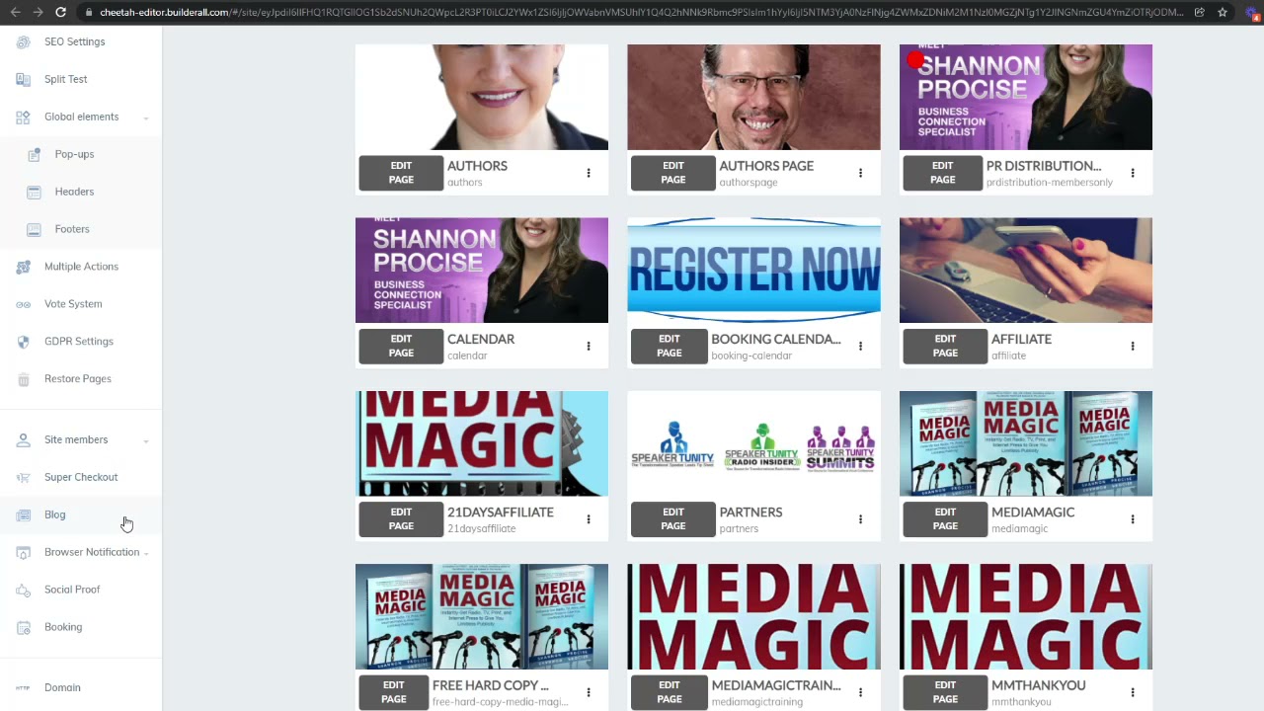Viewport: 1264px width, 711px height.
Task: Click the AFFILIATE phone photo thumbnail
Action: coord(1026,271)
